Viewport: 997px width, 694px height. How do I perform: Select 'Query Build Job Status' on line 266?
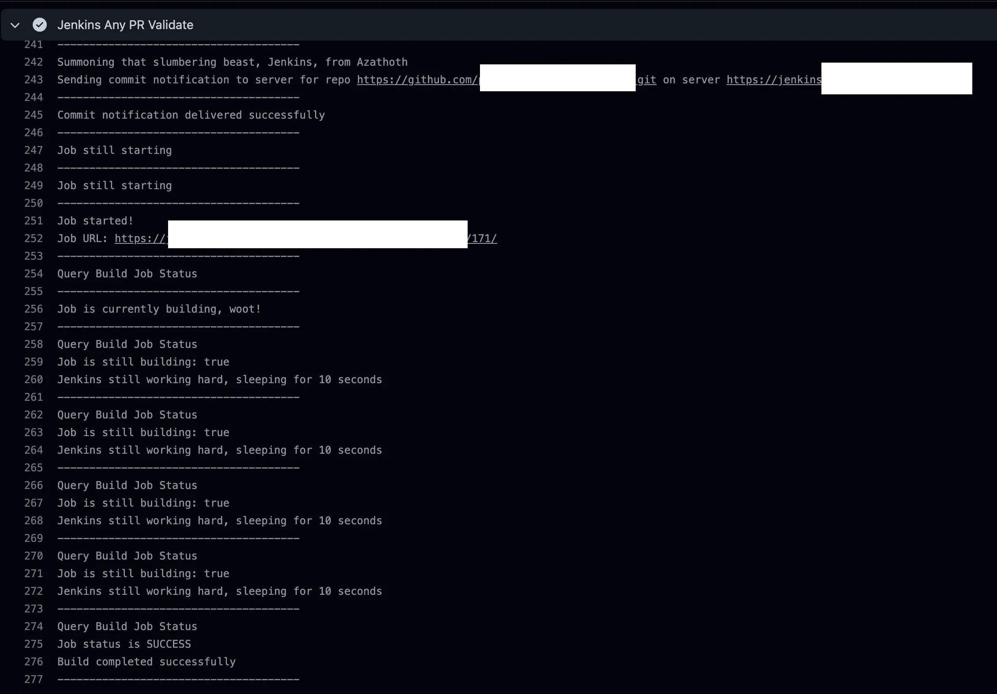(127, 485)
